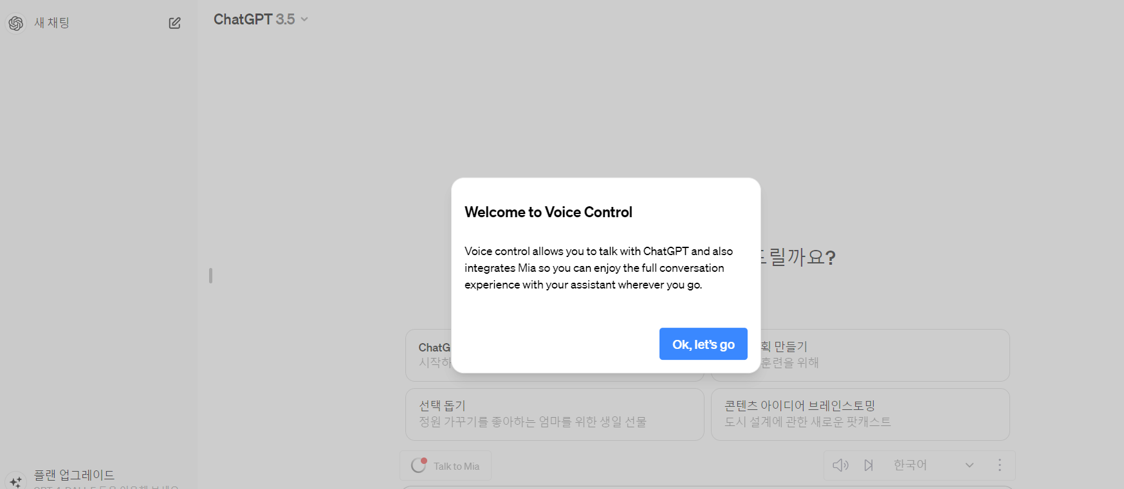Click the 플랜 업그레이드 upgrade link
The width and height of the screenshot is (1124, 489).
(74, 475)
